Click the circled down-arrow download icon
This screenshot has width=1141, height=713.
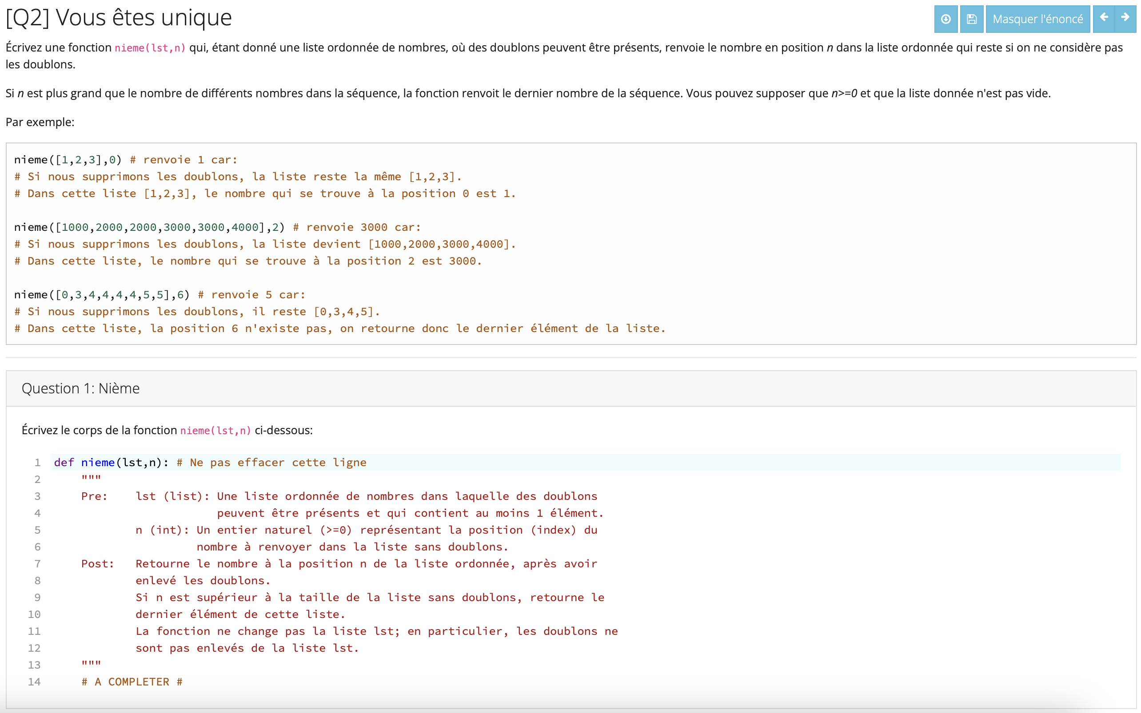[x=946, y=19]
